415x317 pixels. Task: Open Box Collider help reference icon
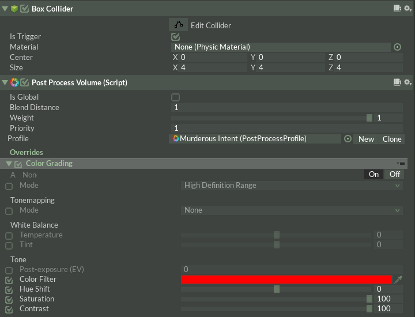[x=397, y=9]
